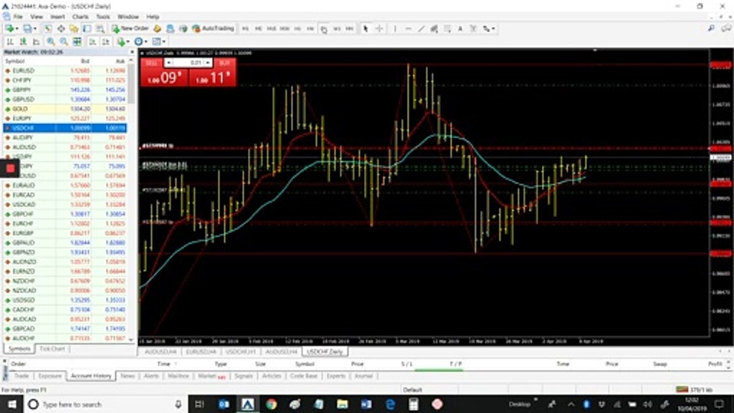
Task: Switch to Candlesticks chart display
Action: point(23,41)
